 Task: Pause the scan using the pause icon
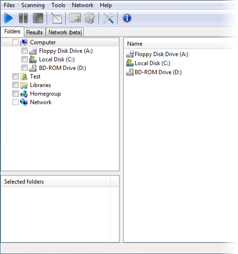[23, 18]
